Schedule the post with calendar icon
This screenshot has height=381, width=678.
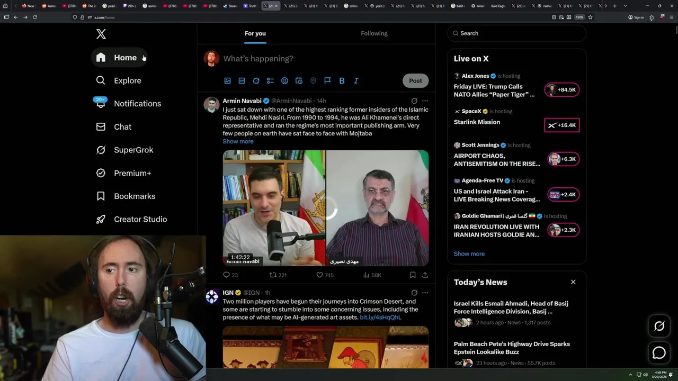(299, 81)
